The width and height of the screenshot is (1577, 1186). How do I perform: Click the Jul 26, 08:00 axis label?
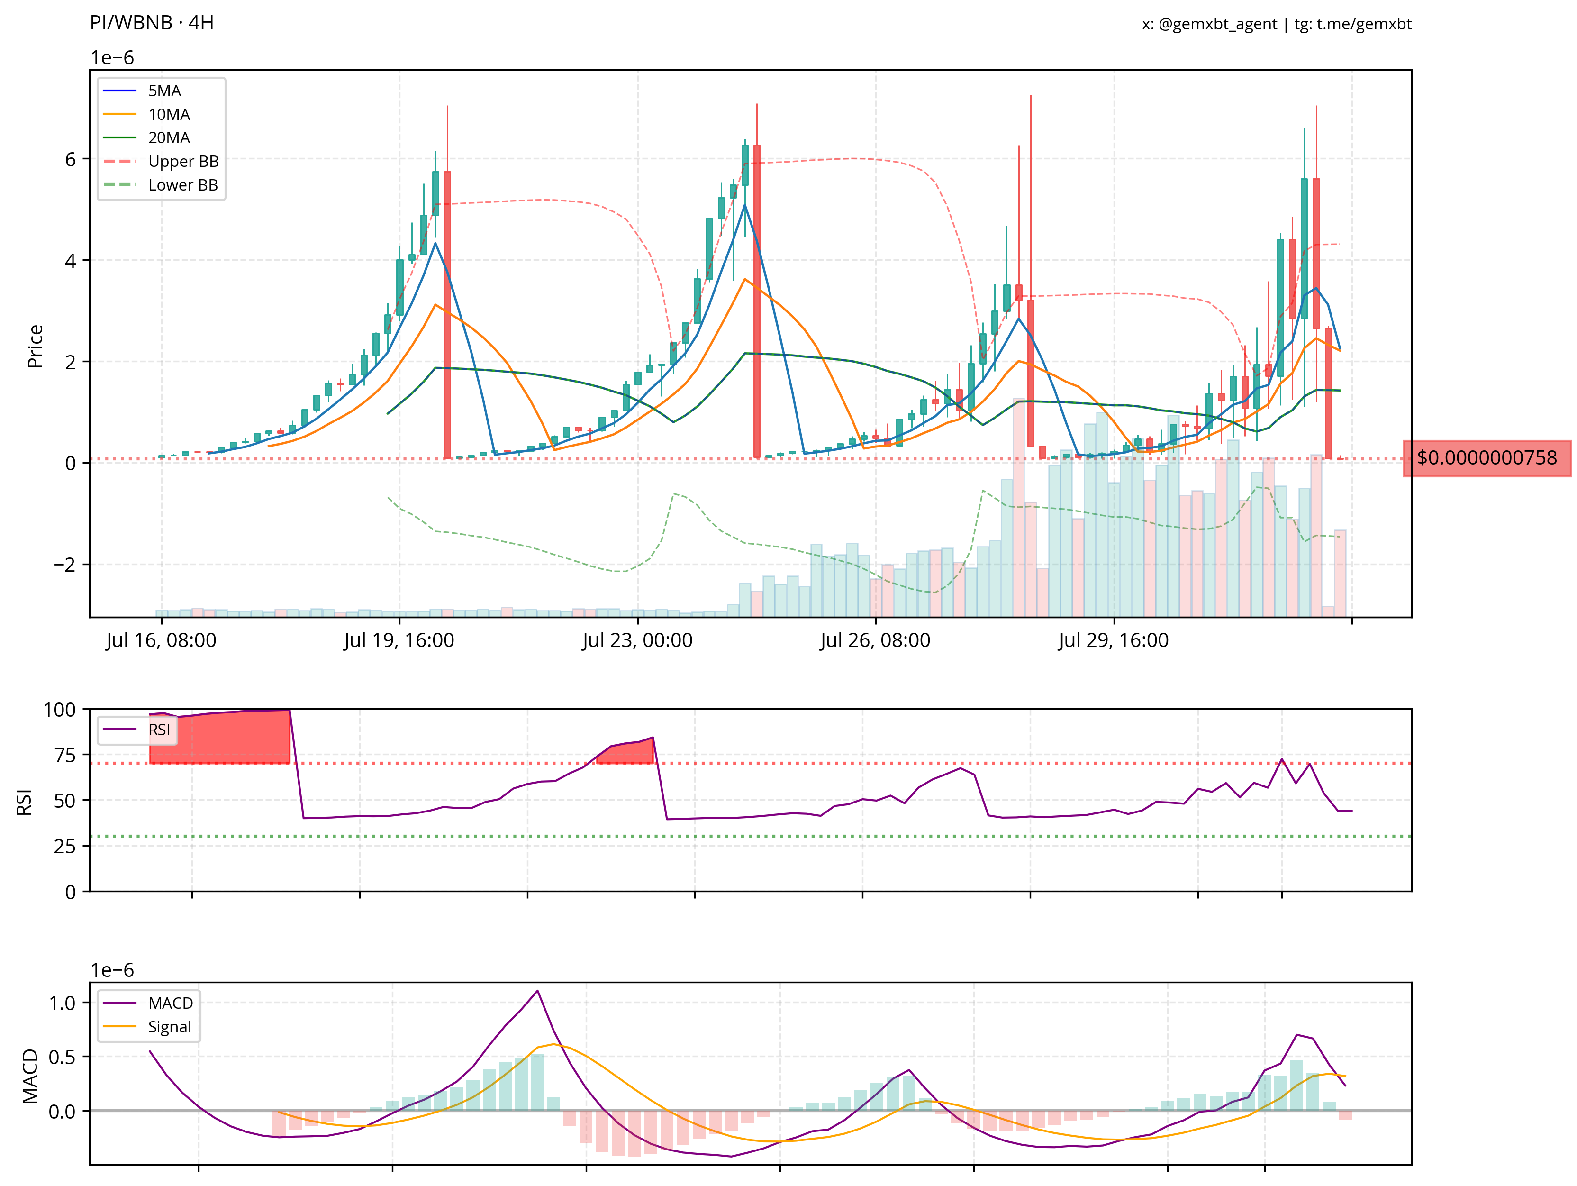[876, 640]
